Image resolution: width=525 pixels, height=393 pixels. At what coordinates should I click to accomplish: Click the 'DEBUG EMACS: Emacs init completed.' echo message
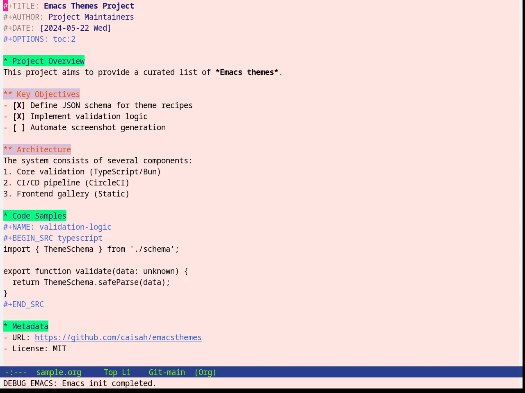pos(80,383)
